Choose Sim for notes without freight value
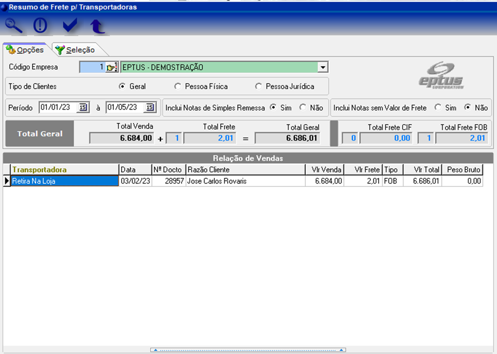Screen dimensions: 497x354 438,107
